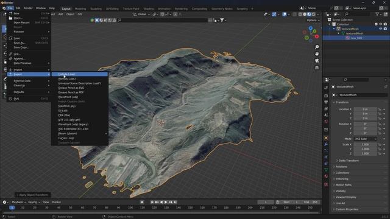Viewport: 390px width, 219px height.
Task: Open the Material properties tab icon
Action: point(326,176)
